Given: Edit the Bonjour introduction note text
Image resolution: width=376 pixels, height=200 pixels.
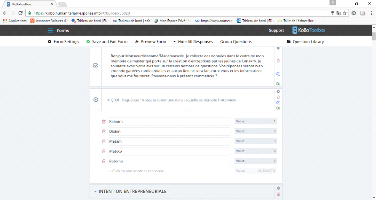Looking at the screenshot, I should pos(187,66).
